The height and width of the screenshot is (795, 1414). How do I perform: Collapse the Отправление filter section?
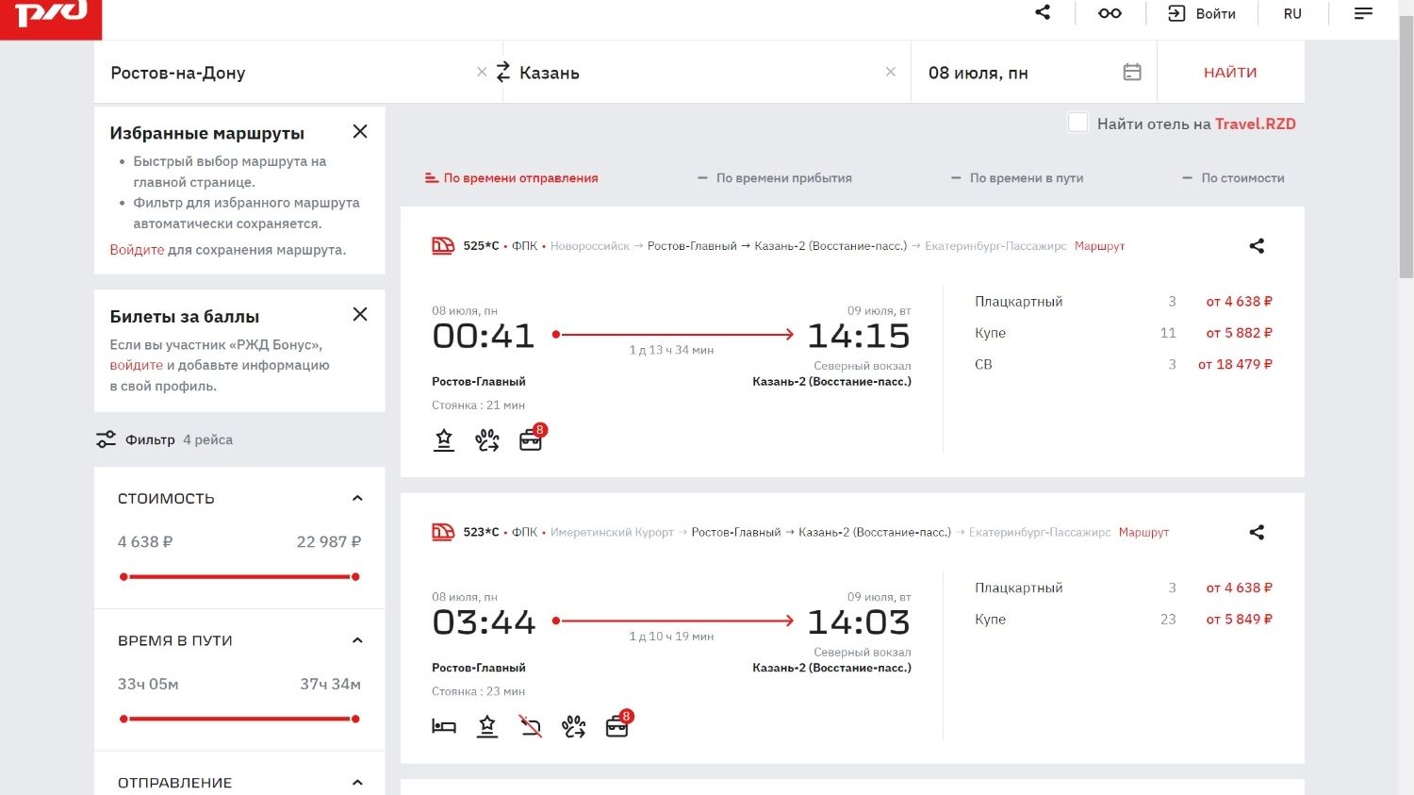coord(357,782)
